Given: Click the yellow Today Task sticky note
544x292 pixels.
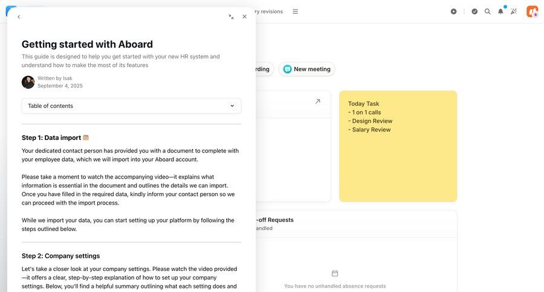Looking at the screenshot, I should point(398,146).
